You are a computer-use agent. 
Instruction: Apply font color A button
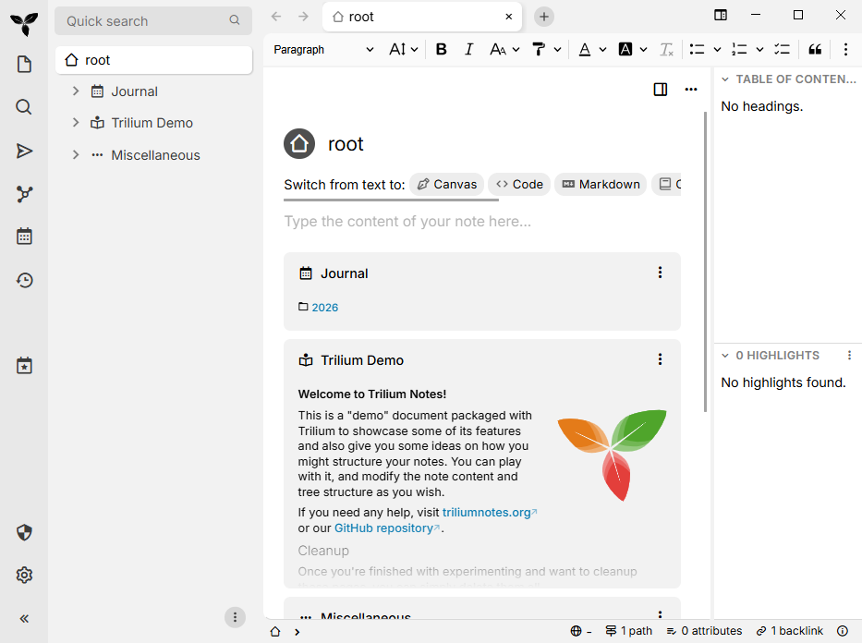coord(585,50)
